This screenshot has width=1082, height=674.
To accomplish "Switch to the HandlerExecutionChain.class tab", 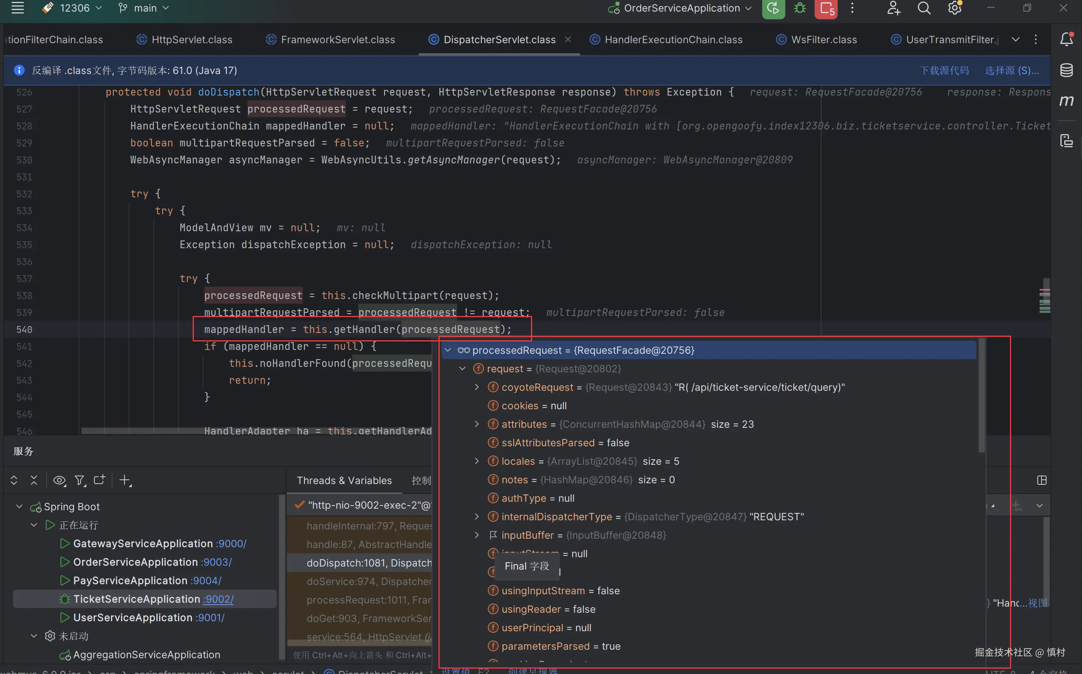I will [673, 40].
